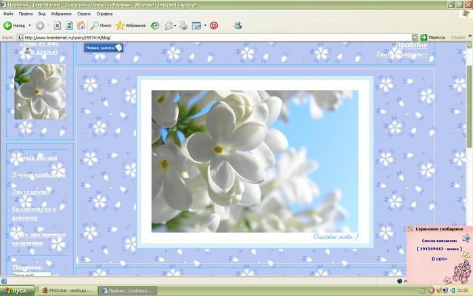Print the page with printer icon
Viewport: 473px width, 296px height.
pos(183,26)
